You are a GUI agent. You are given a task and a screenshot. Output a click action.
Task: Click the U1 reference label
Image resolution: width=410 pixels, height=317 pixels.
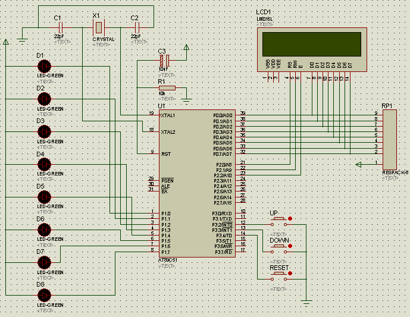(162, 106)
